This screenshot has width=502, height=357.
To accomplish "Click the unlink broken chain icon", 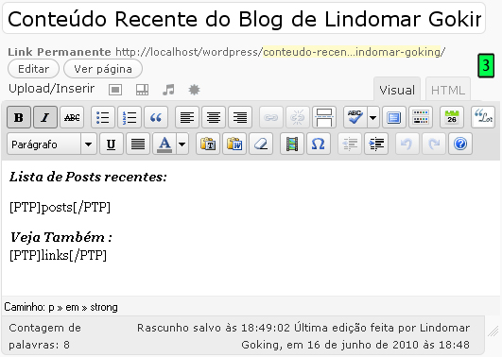I will click(298, 117).
